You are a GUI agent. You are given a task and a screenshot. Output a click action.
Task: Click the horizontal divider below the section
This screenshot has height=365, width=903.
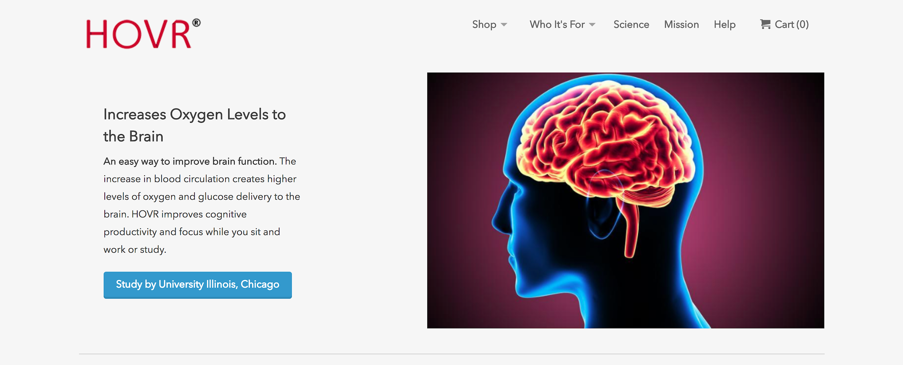tap(451, 354)
